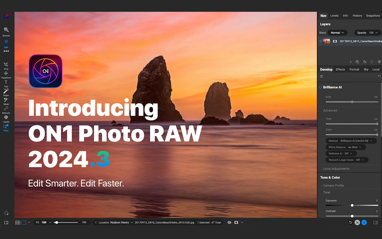Switch to the Sky tab

tap(366, 69)
